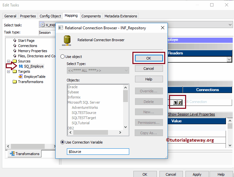
Task: Open the Config Object tab
Action: (x=50, y=16)
